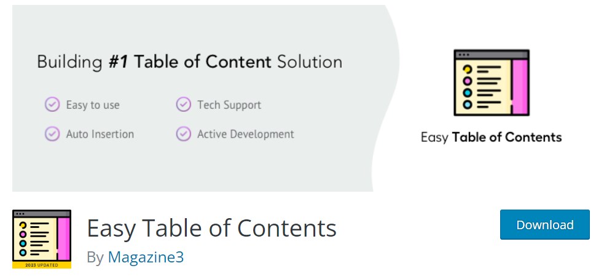This screenshot has height=279, width=604.
Task: Click the yellow bullet in the banner logo
Action: [x=467, y=70]
